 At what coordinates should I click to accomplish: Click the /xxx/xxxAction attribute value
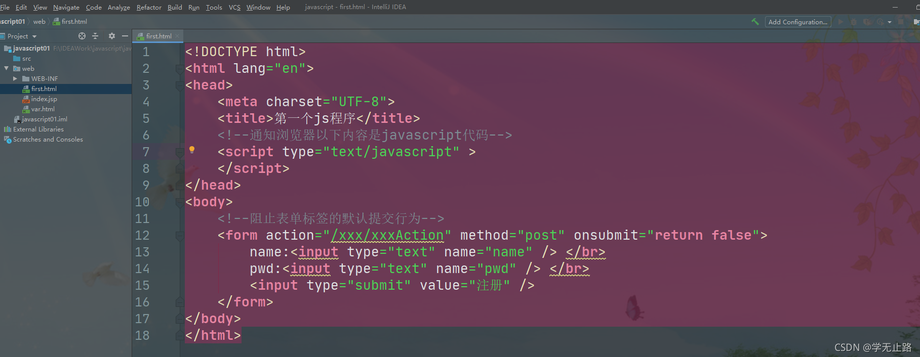[x=387, y=235]
